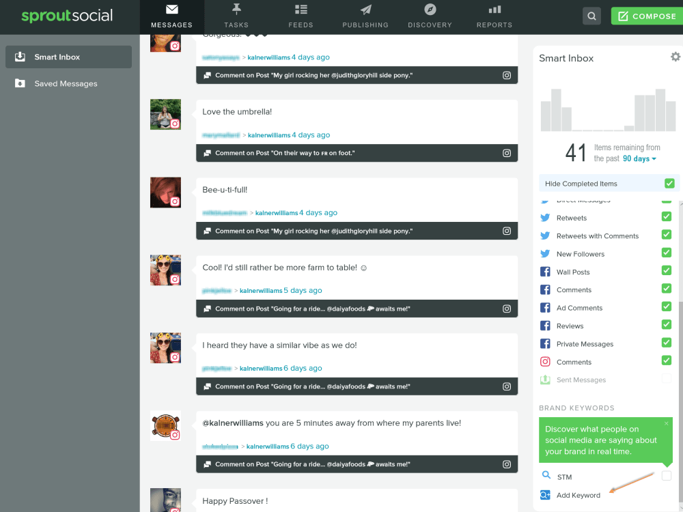
Task: Click Saved Messages folder icon in sidebar
Action: pyautogui.click(x=20, y=83)
